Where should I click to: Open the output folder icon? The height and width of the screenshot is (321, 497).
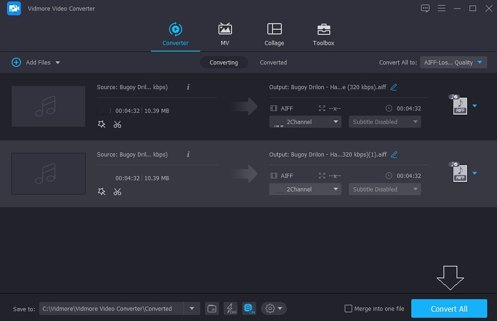[212, 309]
